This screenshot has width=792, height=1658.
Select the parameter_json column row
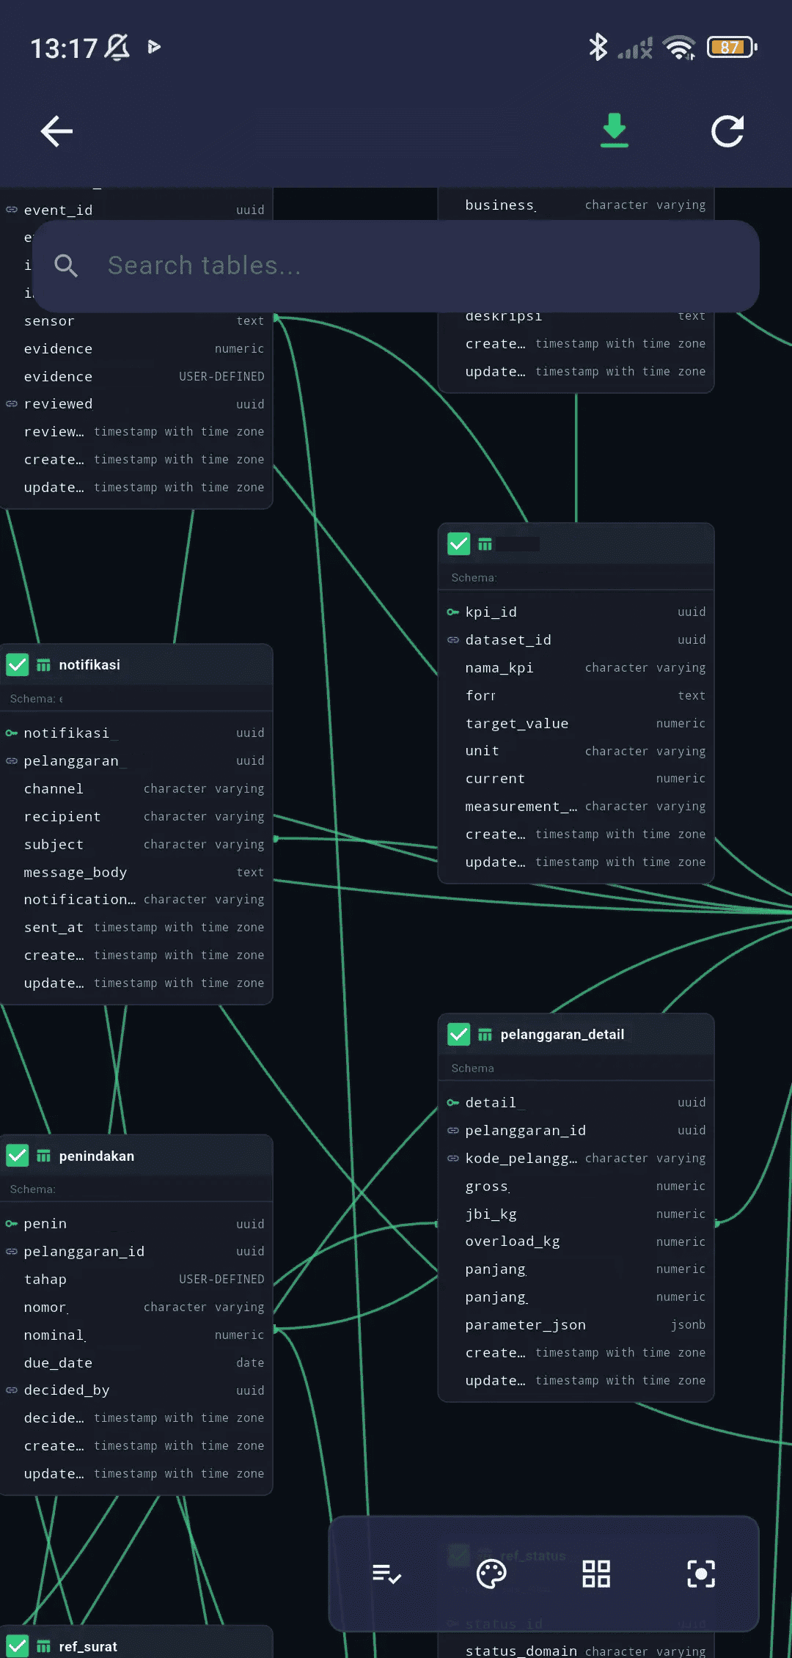576,1325
